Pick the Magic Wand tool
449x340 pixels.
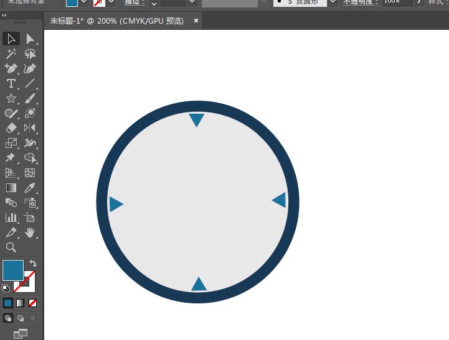point(11,53)
